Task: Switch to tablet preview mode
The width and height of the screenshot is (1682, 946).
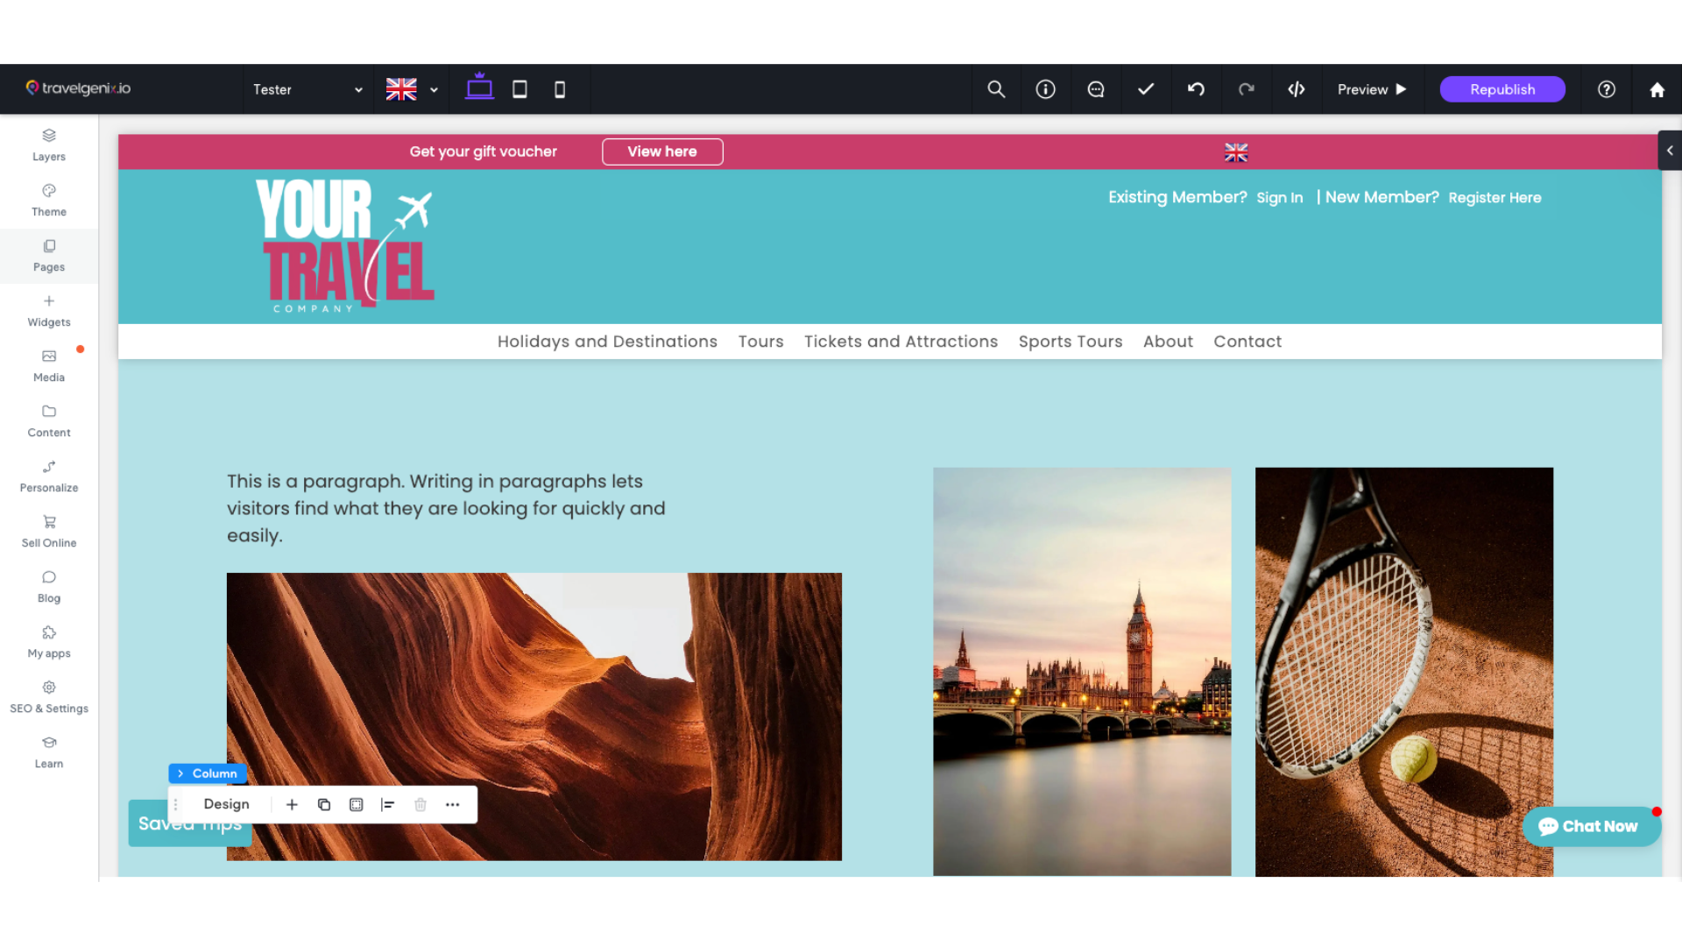Action: (x=519, y=88)
